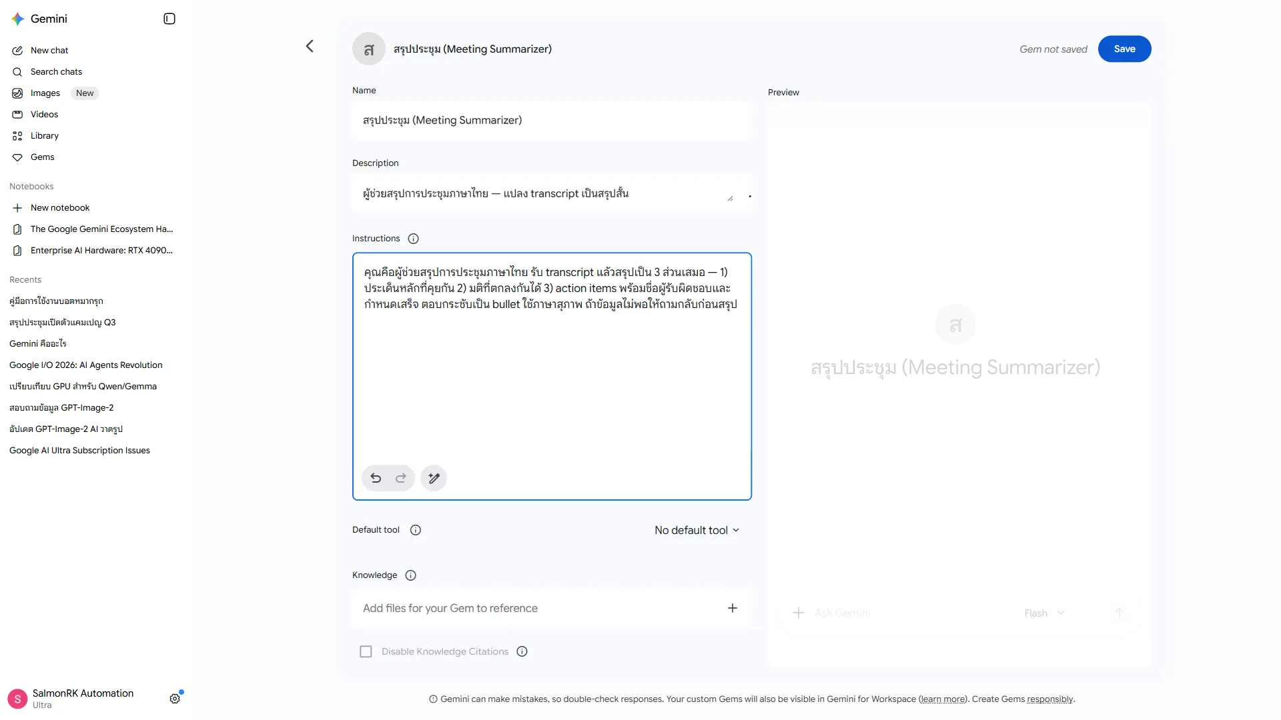1281x720 pixels.
Task: Open recent chat สรุปประชุมเปิดตัวแคมเปญ Q3
Action: [x=63, y=323]
